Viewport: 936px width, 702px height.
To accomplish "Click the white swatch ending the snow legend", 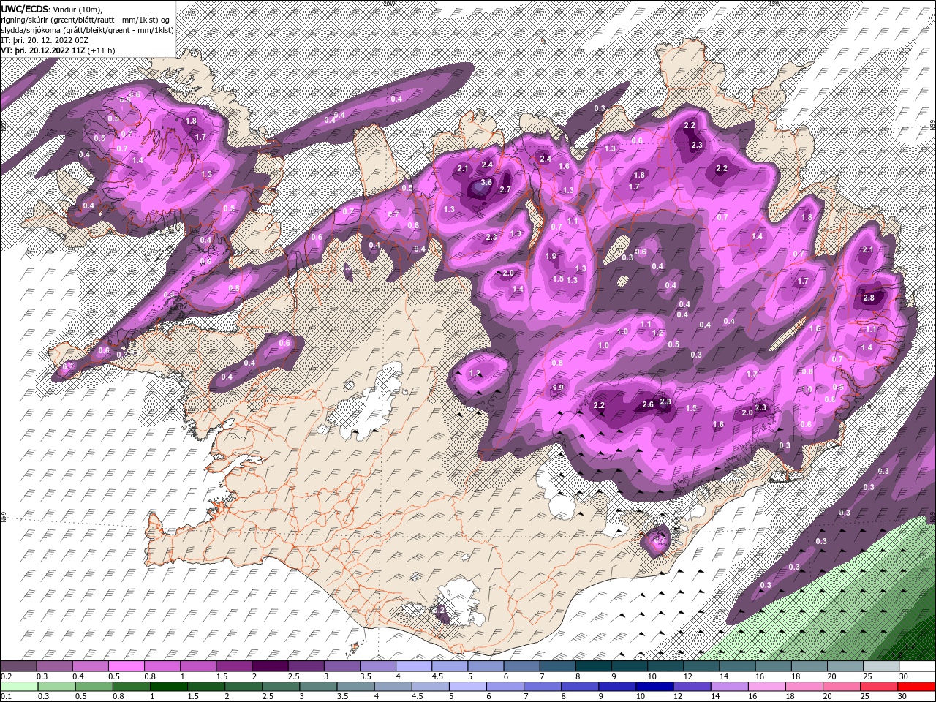I will (x=917, y=666).
